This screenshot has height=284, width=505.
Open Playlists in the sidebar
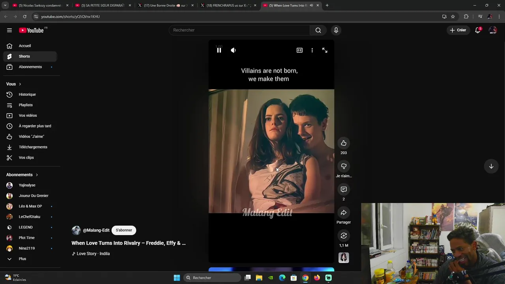point(30,105)
